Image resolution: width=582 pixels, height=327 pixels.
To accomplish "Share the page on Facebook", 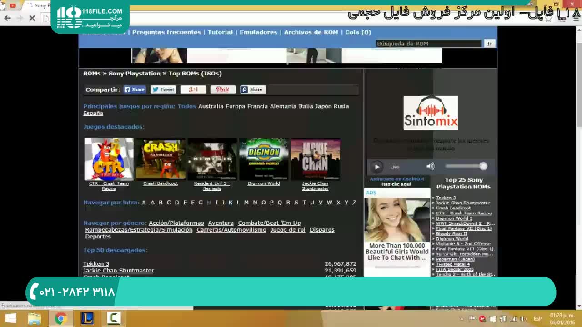I will [135, 89].
